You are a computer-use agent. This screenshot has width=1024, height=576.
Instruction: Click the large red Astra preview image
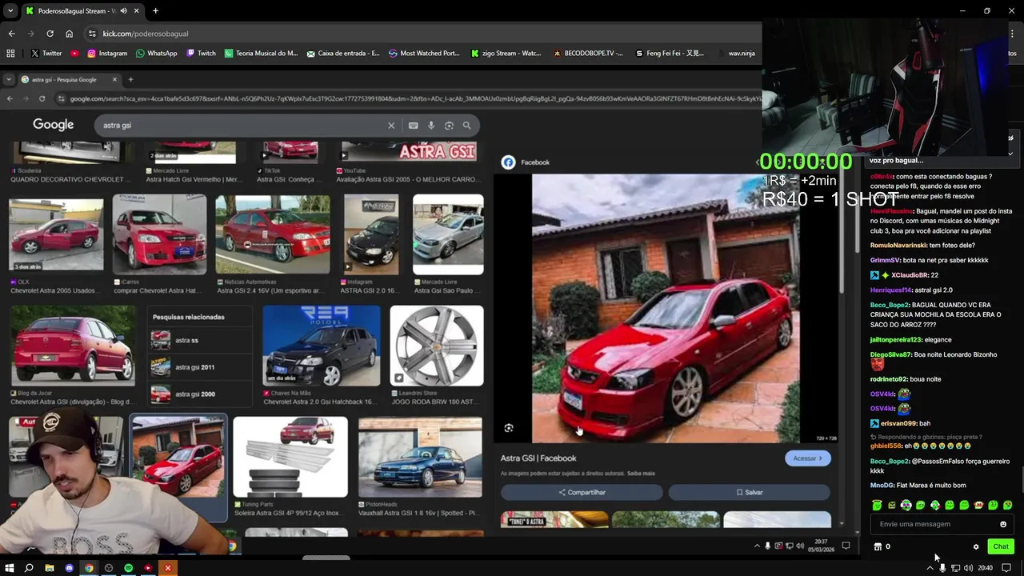pyautogui.click(x=666, y=308)
